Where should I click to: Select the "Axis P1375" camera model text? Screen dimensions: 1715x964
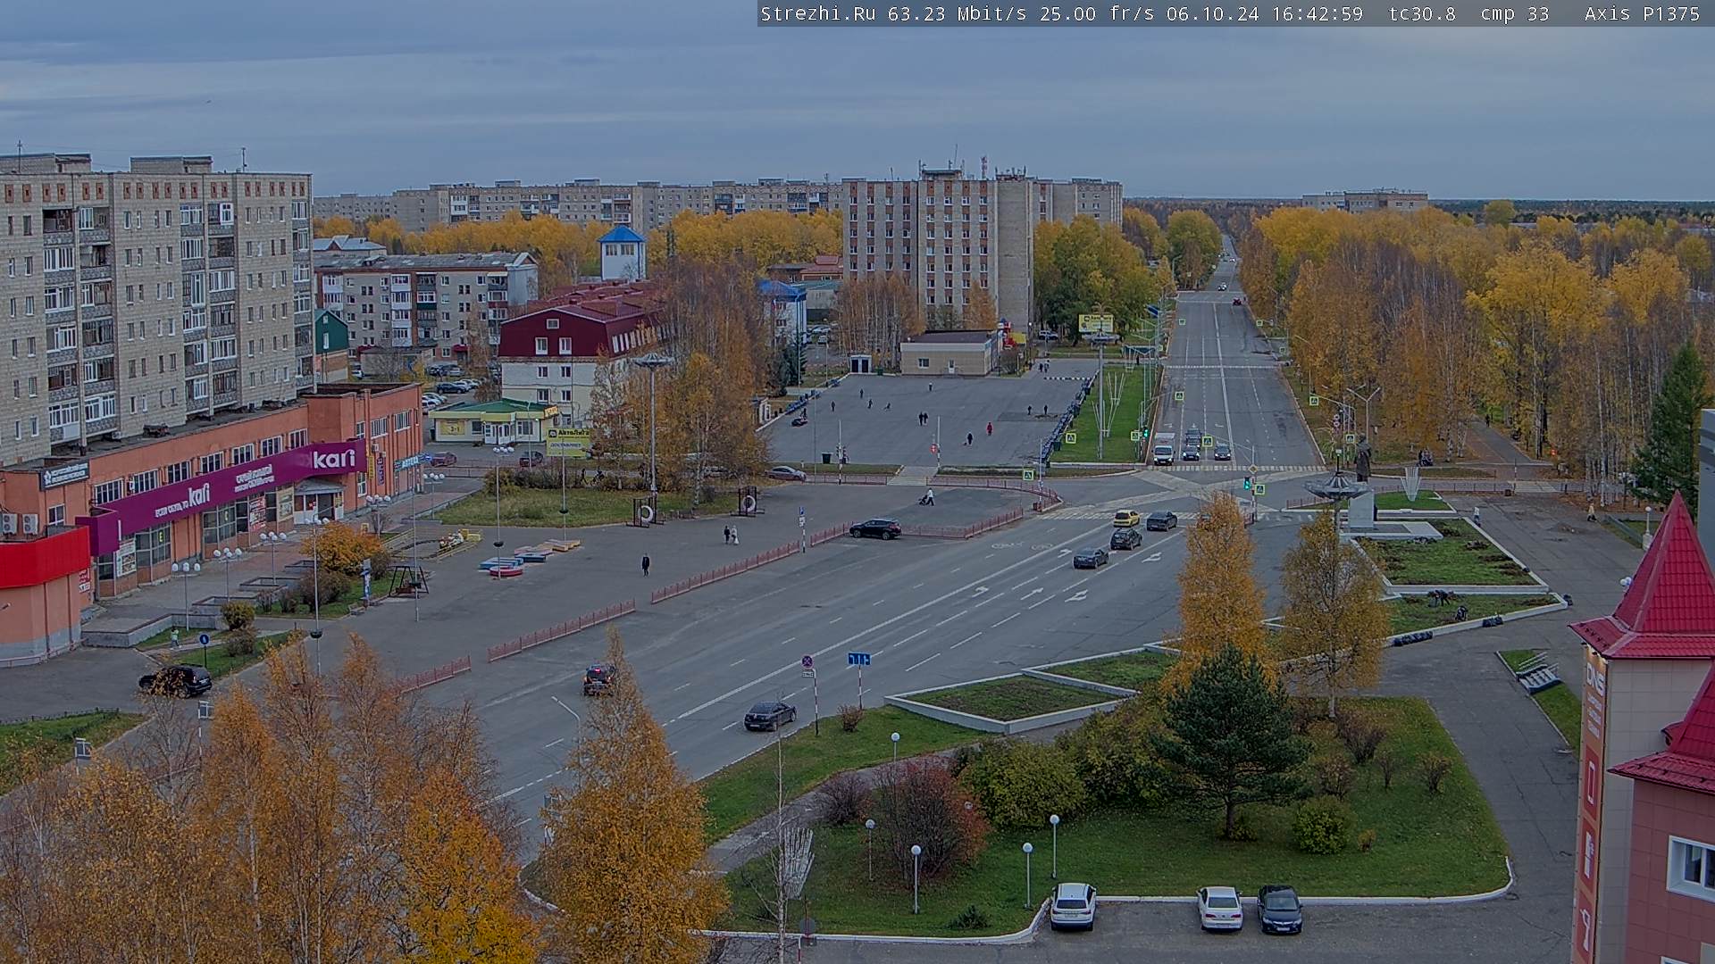1642,13
